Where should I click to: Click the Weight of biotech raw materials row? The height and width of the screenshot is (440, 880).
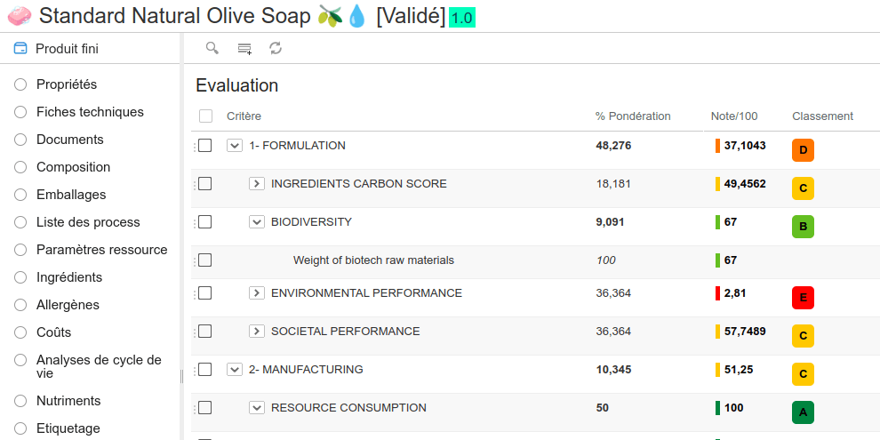point(373,260)
